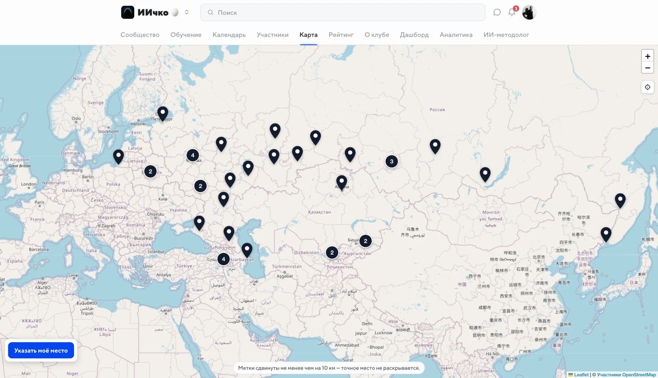Switch to the Рейтинг tab
The image size is (658, 378).
[341, 35]
